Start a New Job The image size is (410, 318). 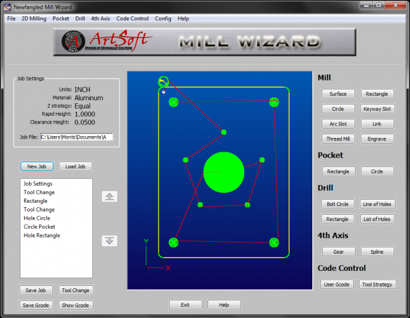37,166
